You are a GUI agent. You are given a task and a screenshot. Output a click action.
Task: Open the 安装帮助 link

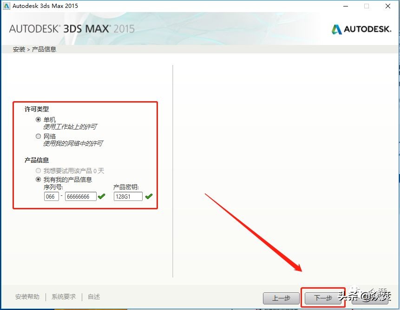(x=27, y=297)
